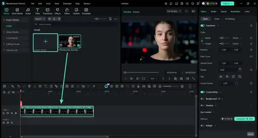258x138 pixels.
Task: Expand the Project Media tree item
Action: click(4, 20)
